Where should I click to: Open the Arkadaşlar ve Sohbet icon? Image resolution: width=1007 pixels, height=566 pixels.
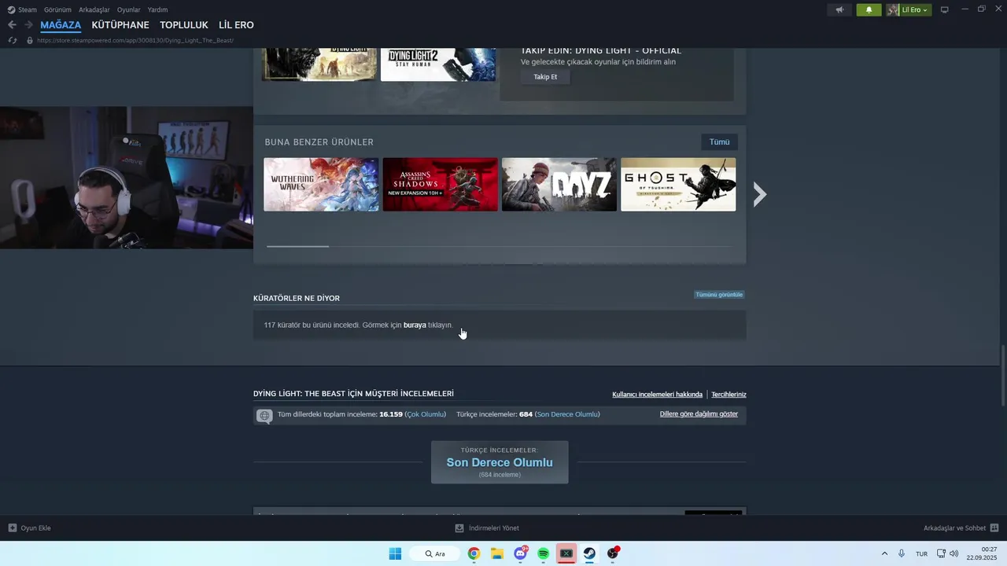click(x=994, y=528)
